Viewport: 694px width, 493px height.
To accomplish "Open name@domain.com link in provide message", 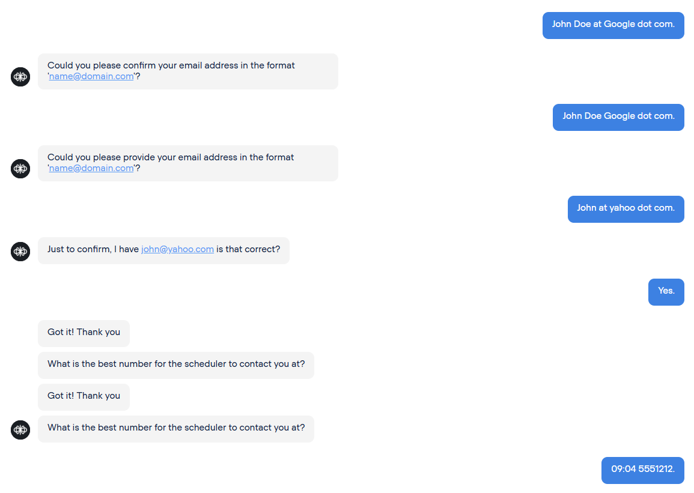I will click(x=91, y=169).
